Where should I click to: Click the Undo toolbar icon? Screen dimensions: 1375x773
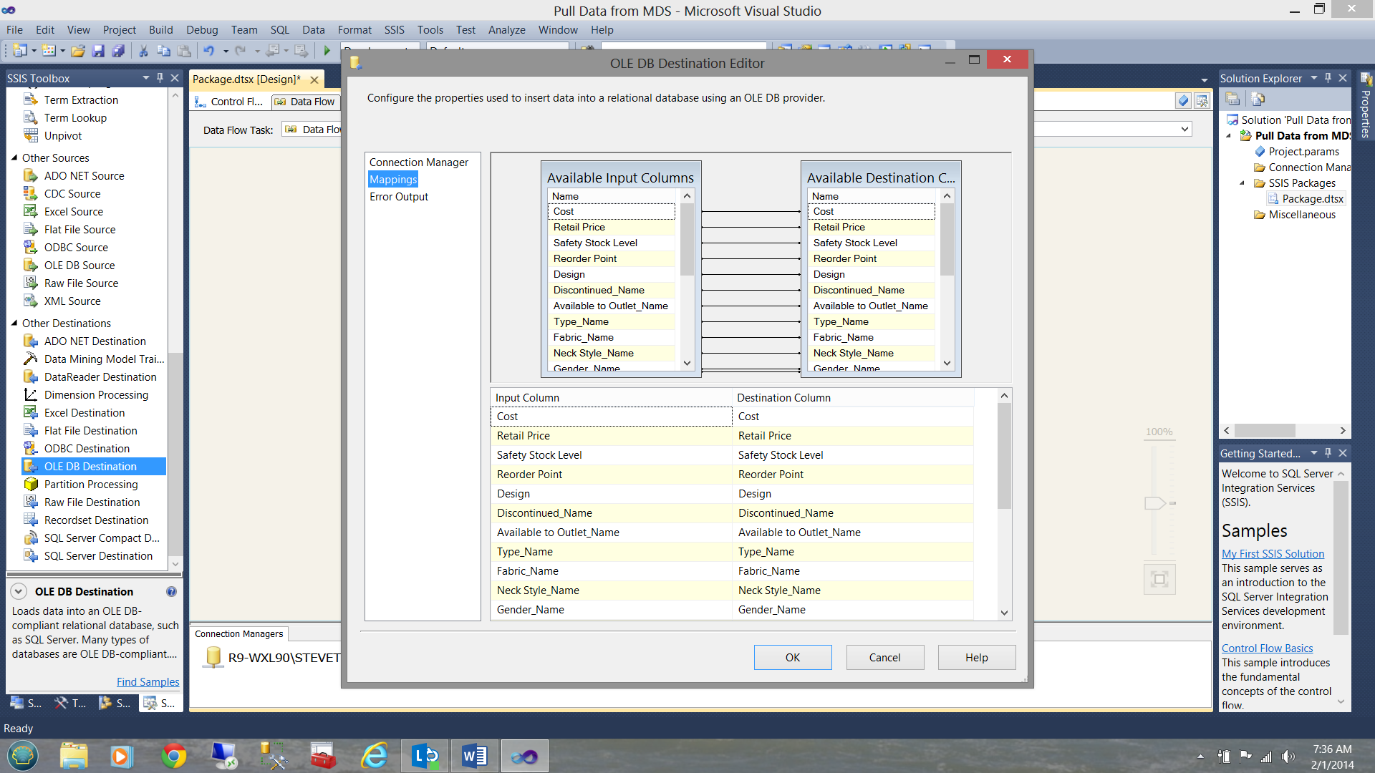(x=208, y=51)
